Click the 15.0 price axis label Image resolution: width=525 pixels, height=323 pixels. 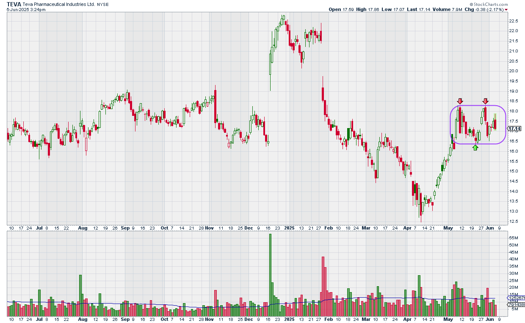[x=514, y=171]
